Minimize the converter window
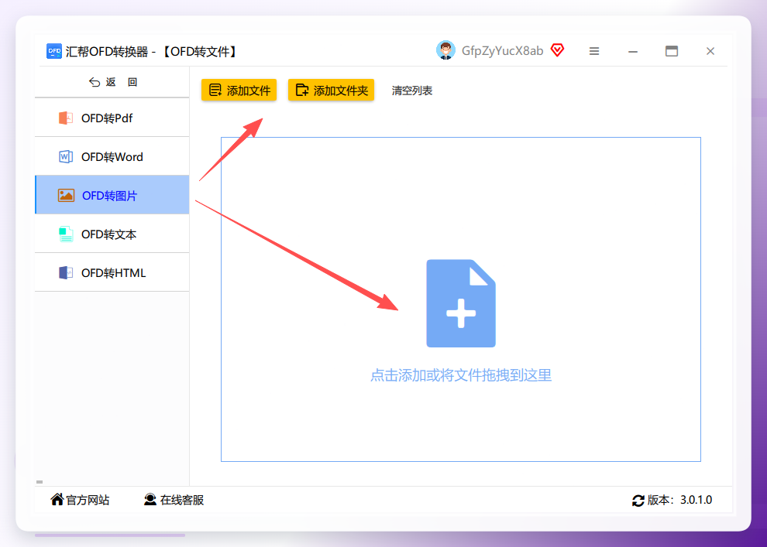The width and height of the screenshot is (767, 547). tap(632, 51)
